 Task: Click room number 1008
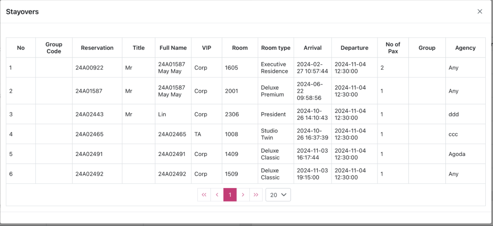232,134
